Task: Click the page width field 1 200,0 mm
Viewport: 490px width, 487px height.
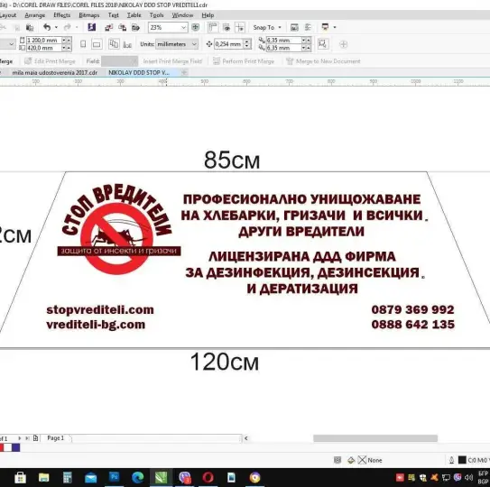Action: click(x=43, y=41)
